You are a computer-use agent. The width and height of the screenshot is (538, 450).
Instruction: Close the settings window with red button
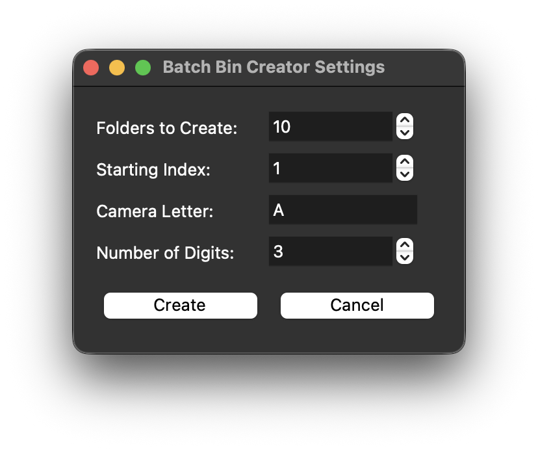(91, 68)
